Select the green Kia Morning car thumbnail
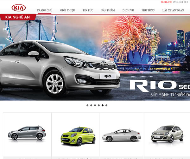190x159 pixels. click(75, 135)
